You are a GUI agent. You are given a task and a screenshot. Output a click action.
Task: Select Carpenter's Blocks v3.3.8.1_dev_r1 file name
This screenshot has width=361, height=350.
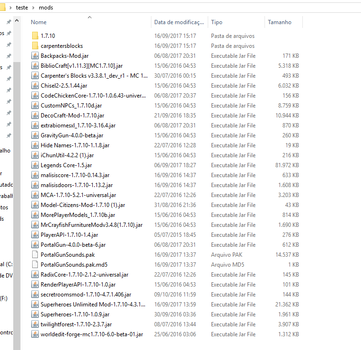[x=94, y=76]
